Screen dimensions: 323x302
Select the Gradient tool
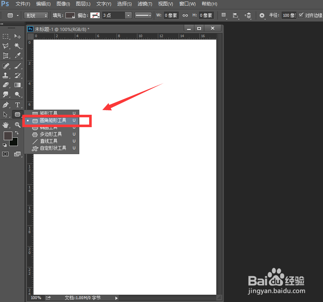click(18, 85)
